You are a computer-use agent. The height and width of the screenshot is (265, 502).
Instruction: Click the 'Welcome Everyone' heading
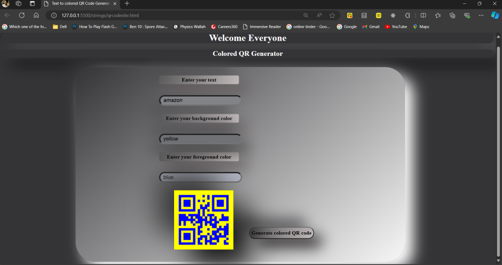[x=248, y=38]
